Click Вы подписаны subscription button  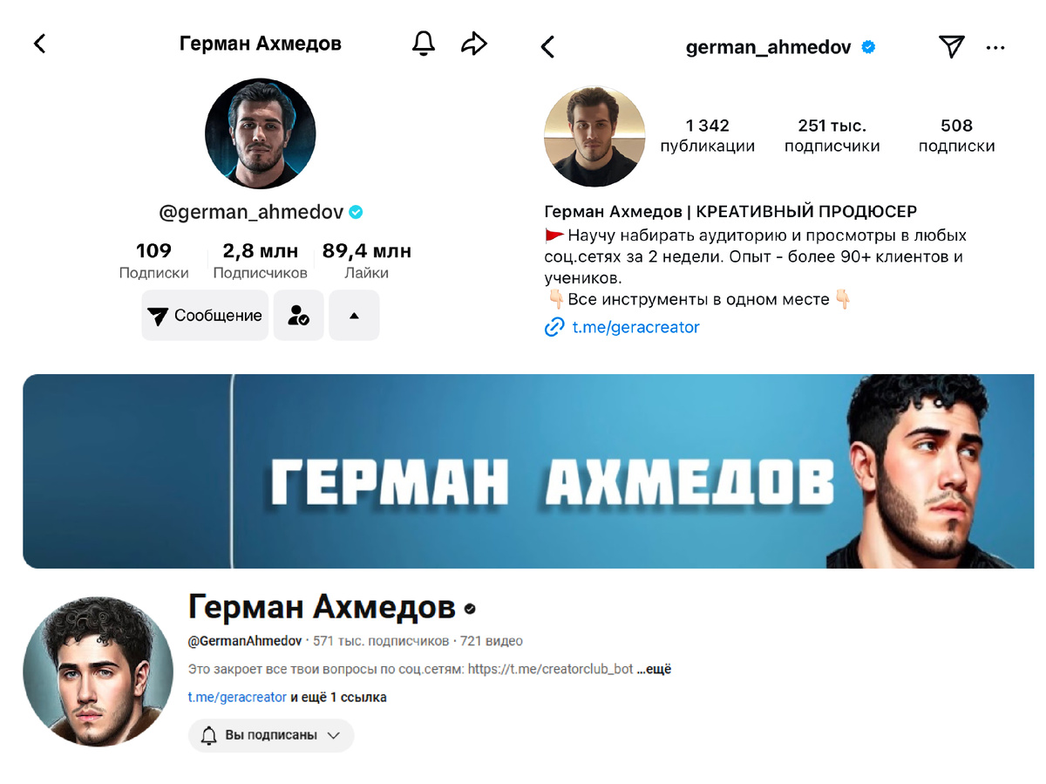pyautogui.click(x=271, y=735)
